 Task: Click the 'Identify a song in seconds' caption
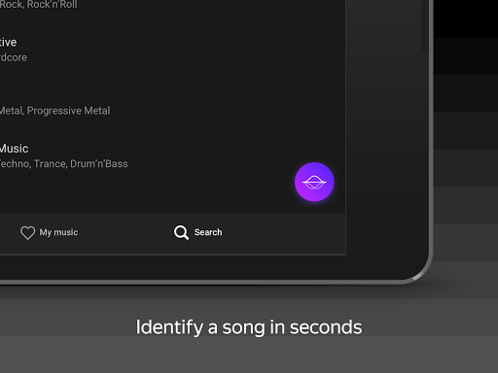249,327
